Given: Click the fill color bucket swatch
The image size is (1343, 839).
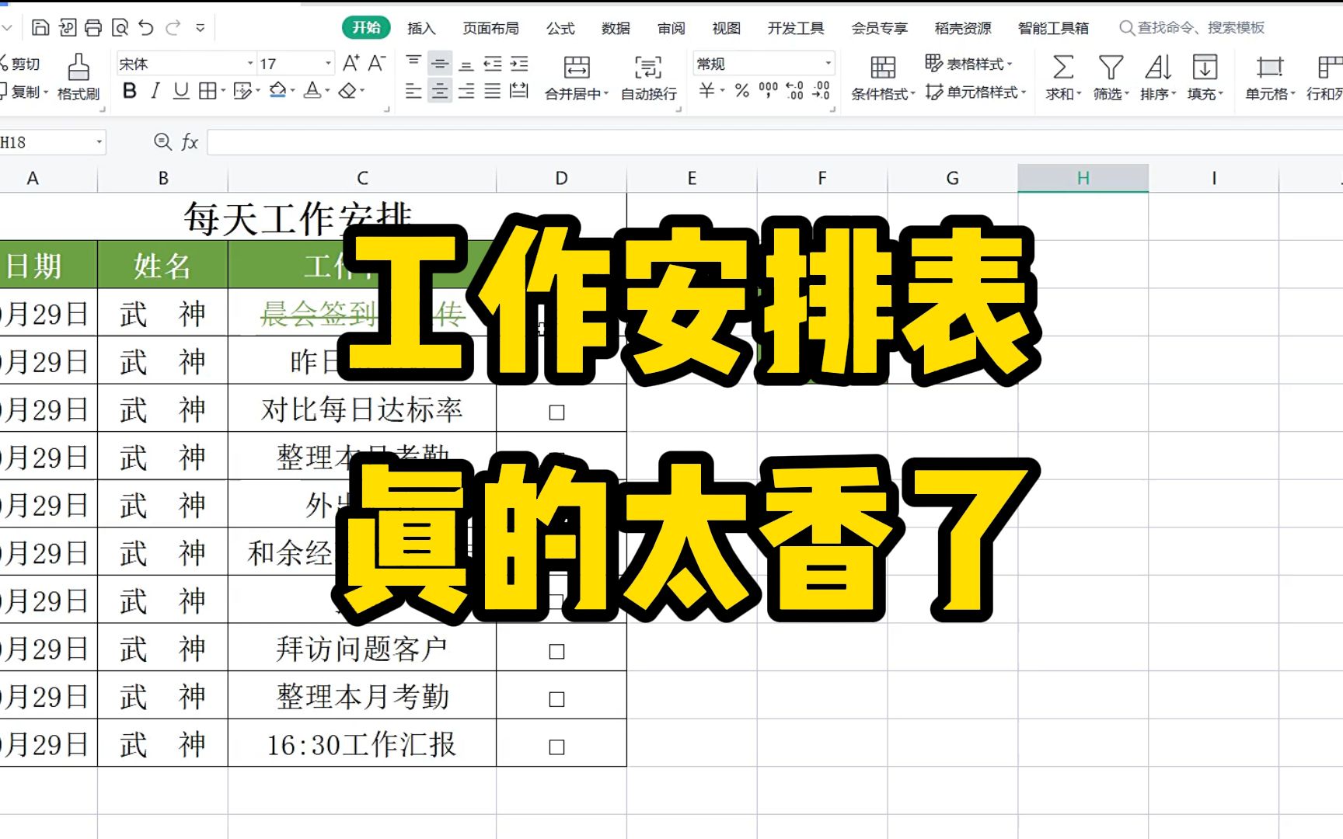Looking at the screenshot, I should pos(277,91).
